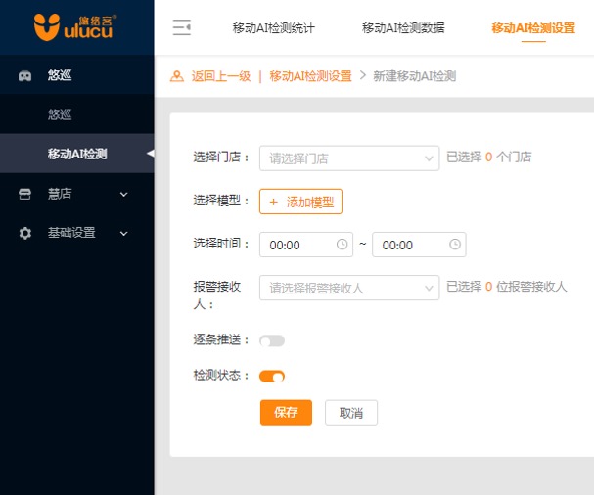This screenshot has width=594, height=495.
Task: Click 移动AI检测设置 breadcrumb link
Action: [x=310, y=76]
